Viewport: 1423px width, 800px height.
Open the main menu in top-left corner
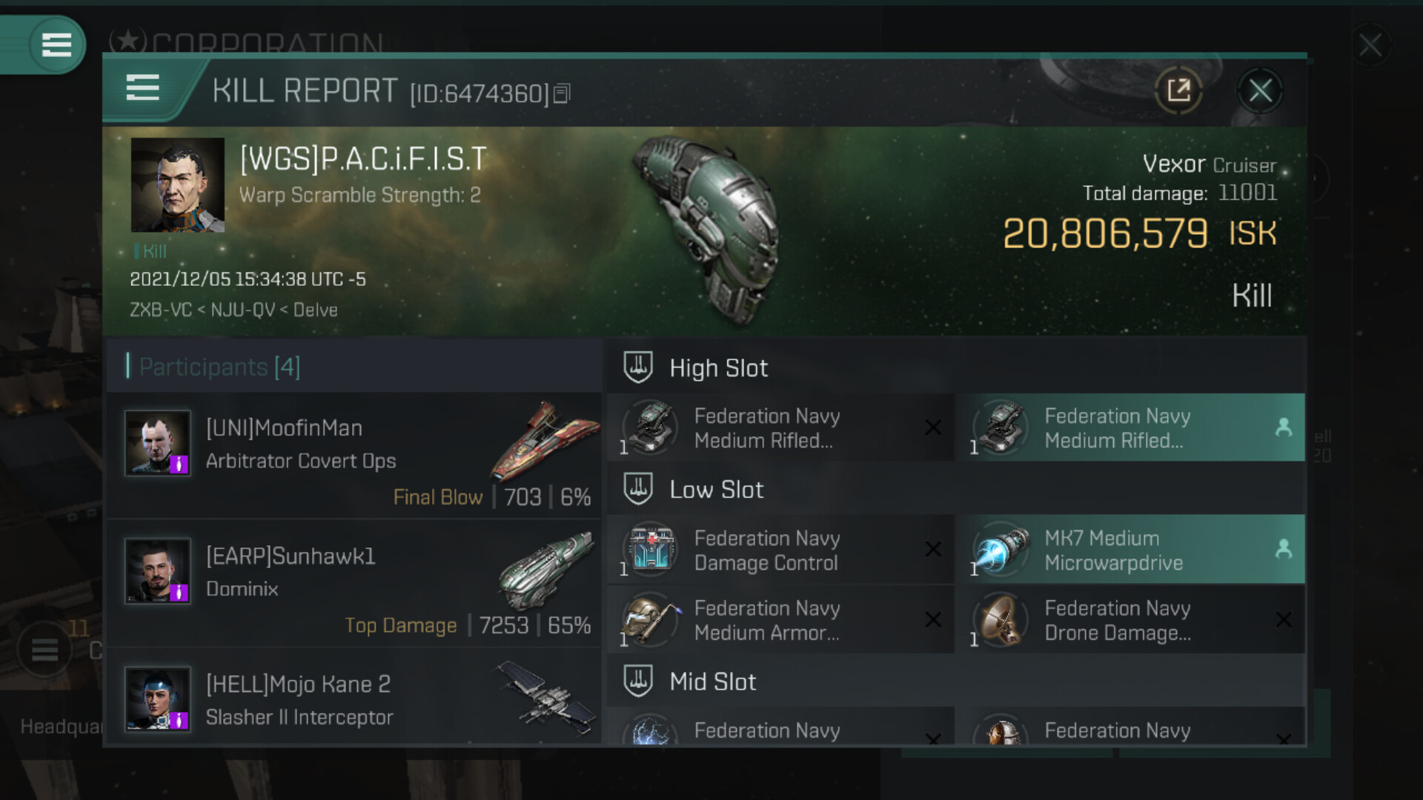[56, 44]
